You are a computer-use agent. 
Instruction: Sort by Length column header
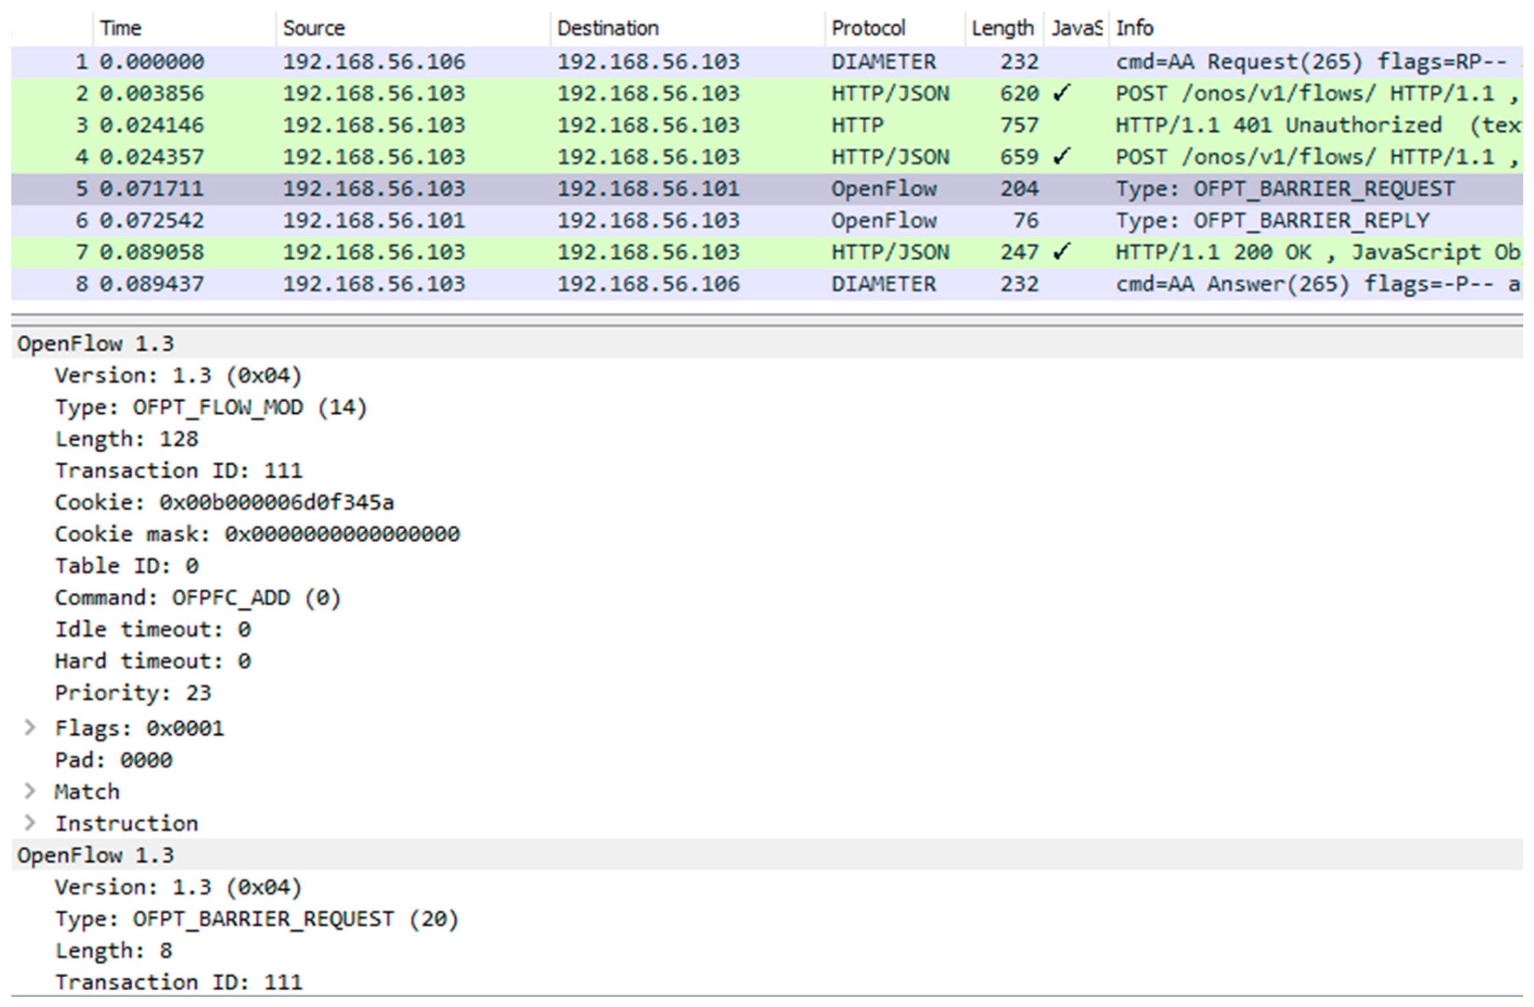click(1002, 28)
